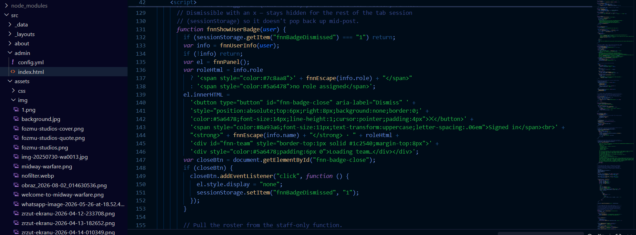636x235 pixels.
Task: Open welcome-to-midway-warfare.png
Action: (62, 194)
